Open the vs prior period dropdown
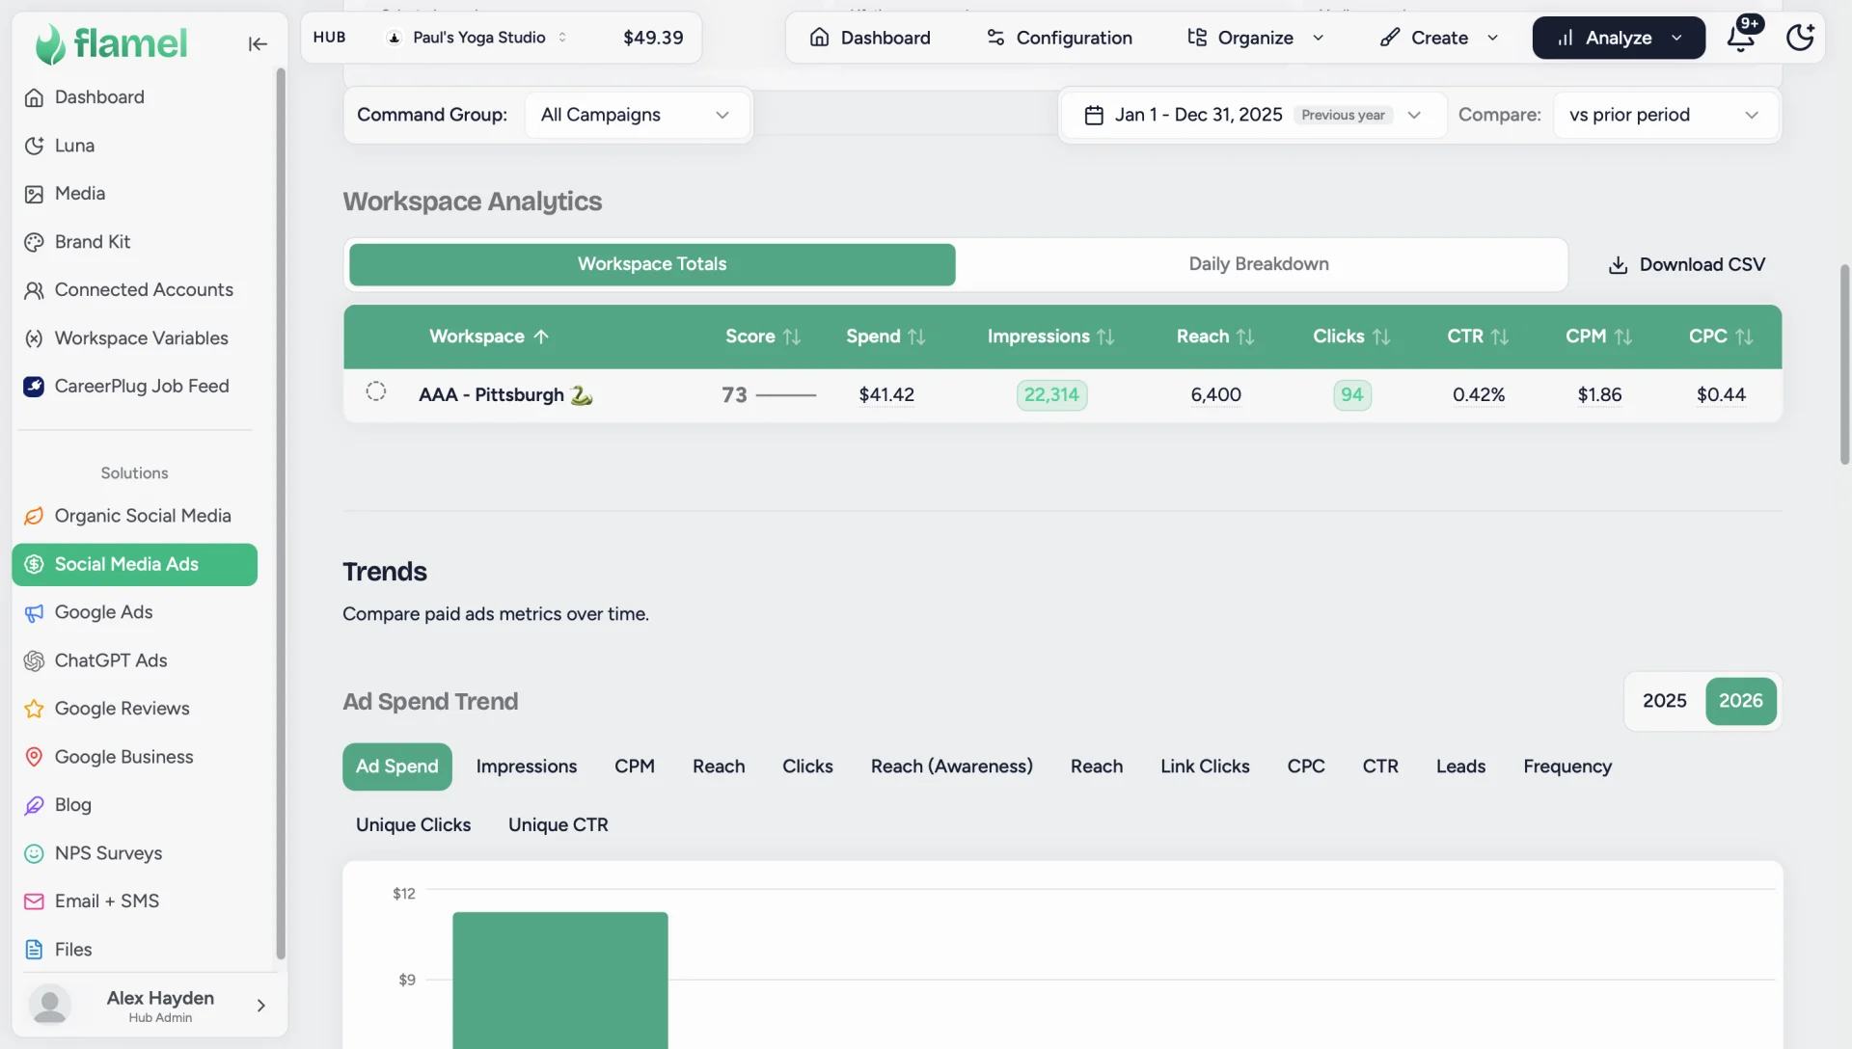1852x1049 pixels. pyautogui.click(x=1665, y=115)
